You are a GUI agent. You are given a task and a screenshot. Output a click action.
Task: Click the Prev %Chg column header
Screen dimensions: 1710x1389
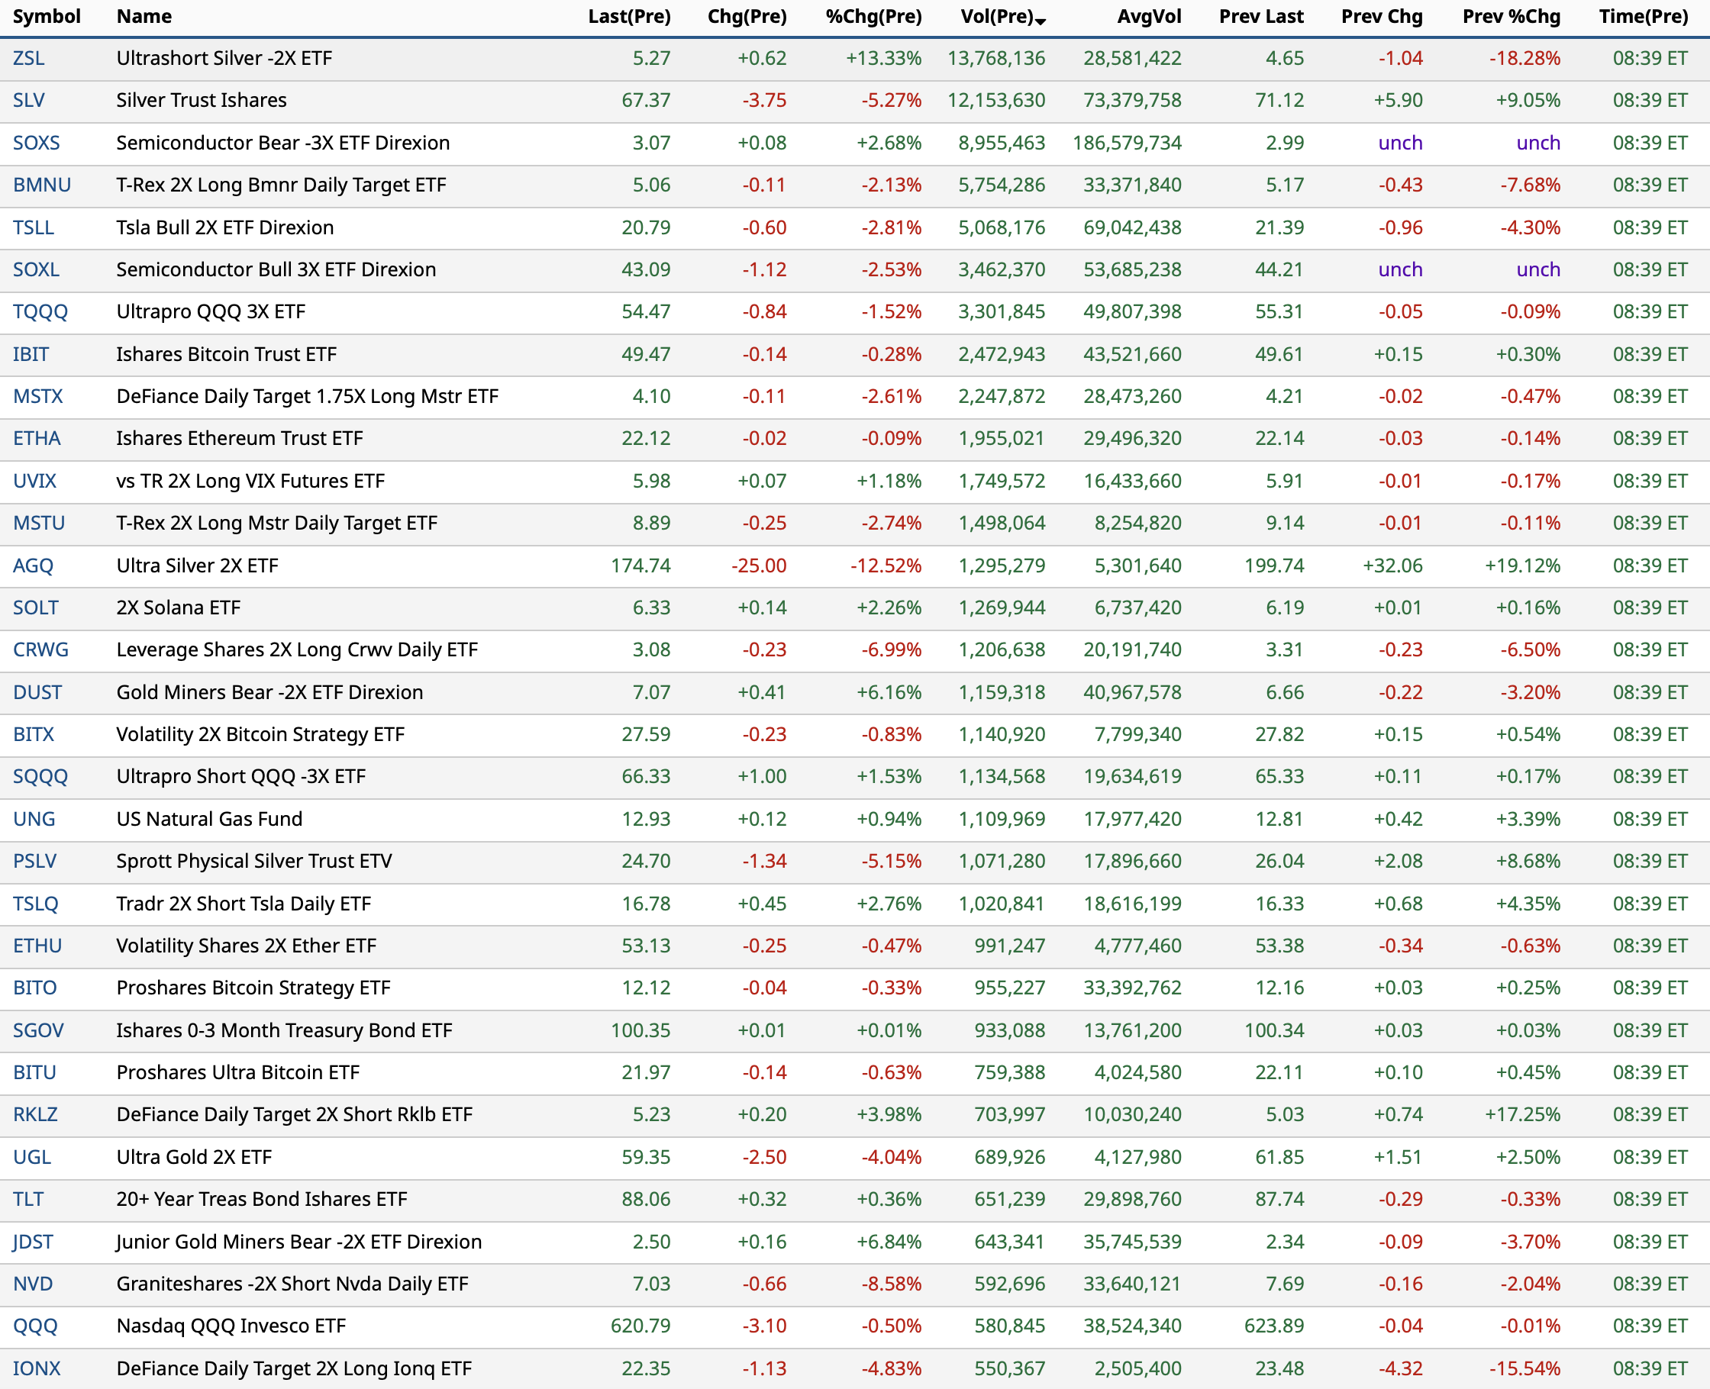click(1511, 16)
